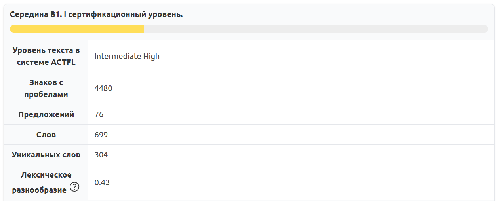
Task: Click the help icon beside Лексическое разнообразие
Action: click(x=74, y=187)
